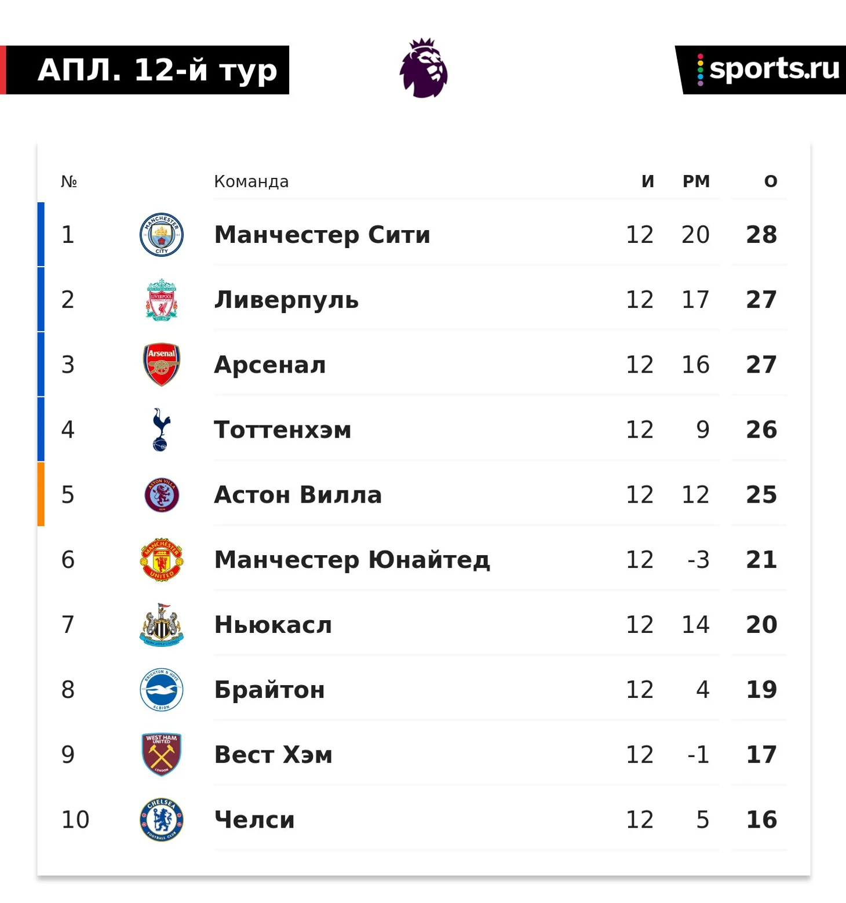Click the О points column header
This screenshot has height=903, width=846.
coord(771,181)
